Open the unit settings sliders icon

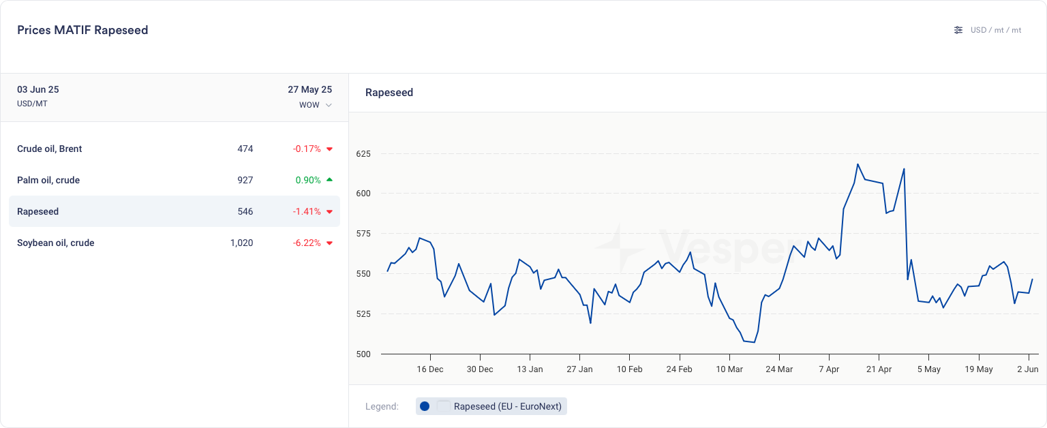point(958,30)
